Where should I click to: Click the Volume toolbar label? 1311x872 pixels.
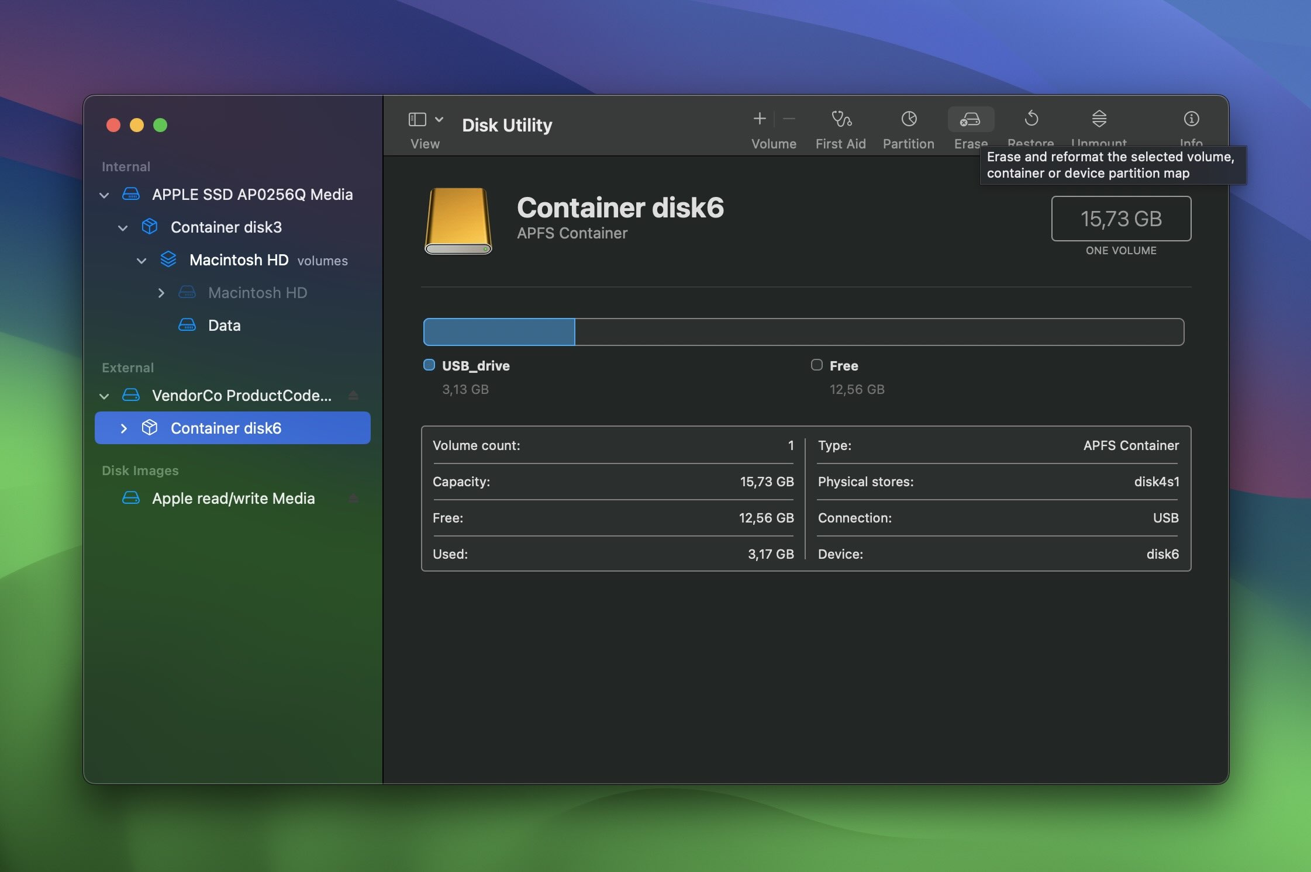(774, 144)
